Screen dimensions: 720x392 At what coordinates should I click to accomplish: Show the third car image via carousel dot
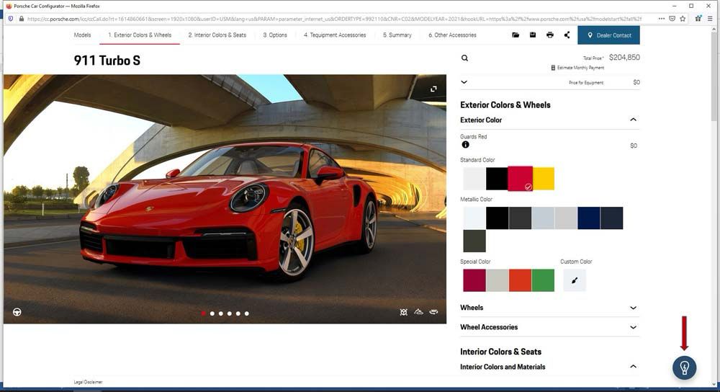click(x=221, y=313)
